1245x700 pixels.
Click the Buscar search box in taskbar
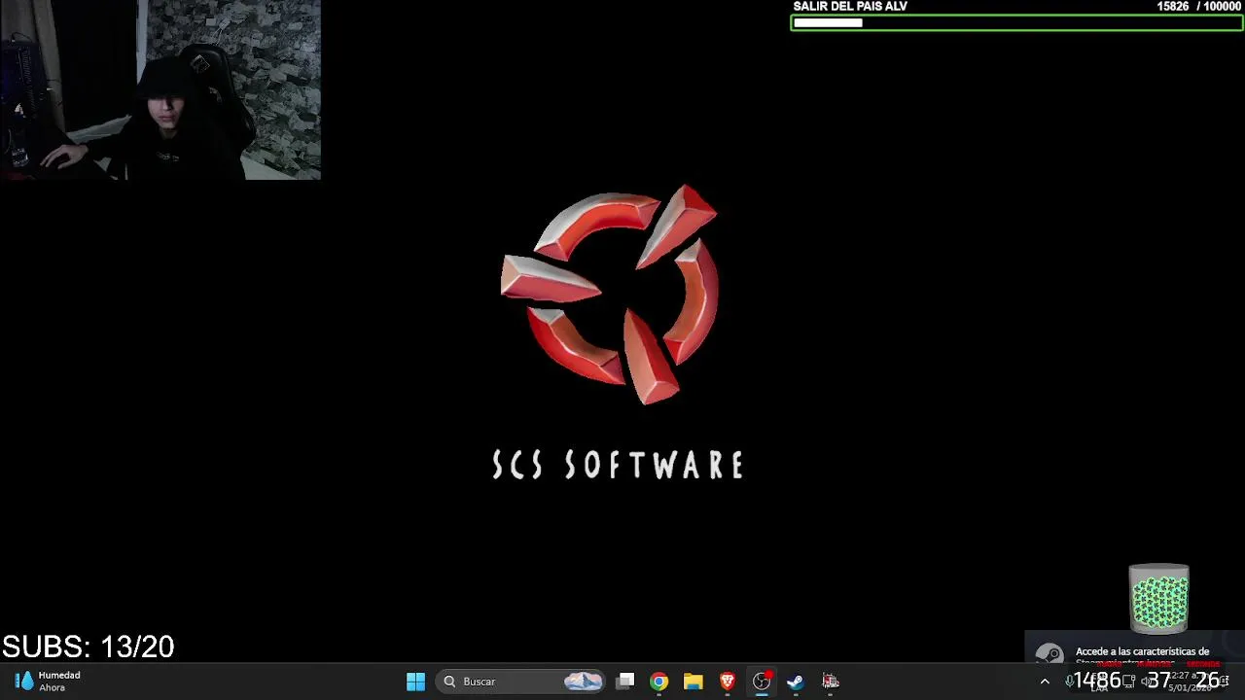(x=520, y=682)
